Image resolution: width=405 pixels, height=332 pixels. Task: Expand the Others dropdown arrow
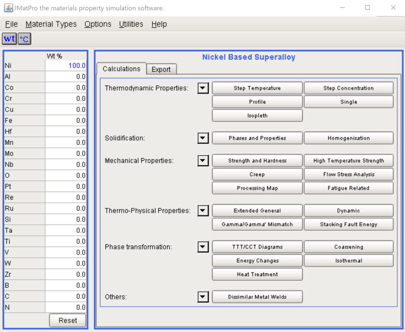pos(203,297)
